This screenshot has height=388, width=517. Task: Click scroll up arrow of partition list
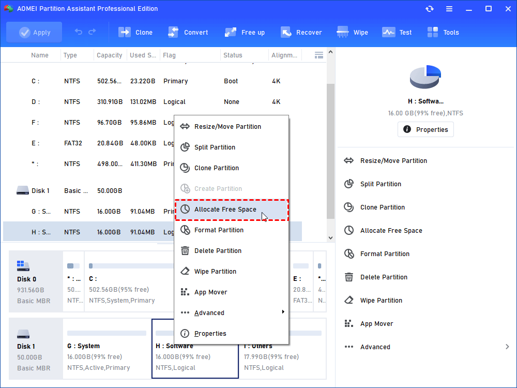330,52
